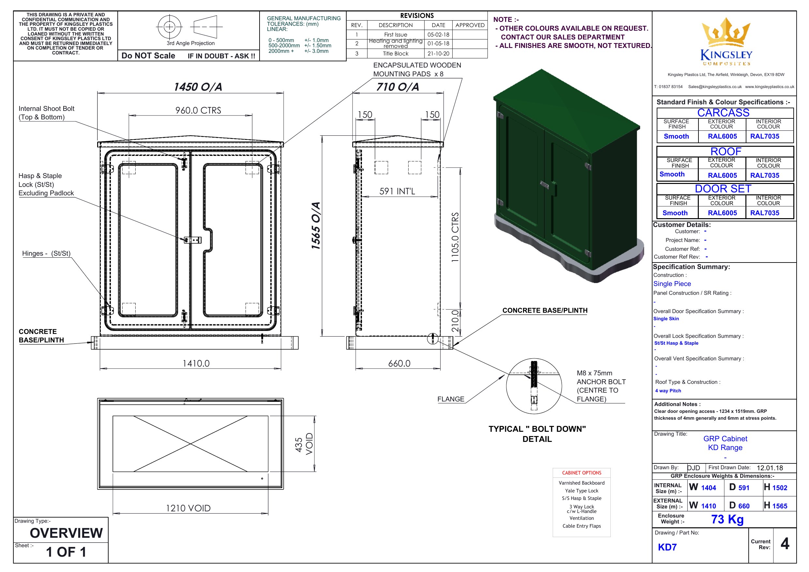
Task: Click the Ventilation cabinet option
Action: (581, 518)
